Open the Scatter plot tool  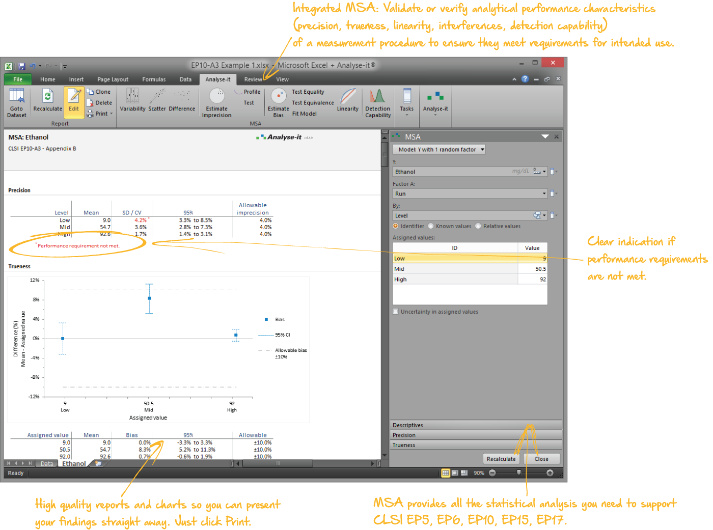pyautogui.click(x=157, y=100)
